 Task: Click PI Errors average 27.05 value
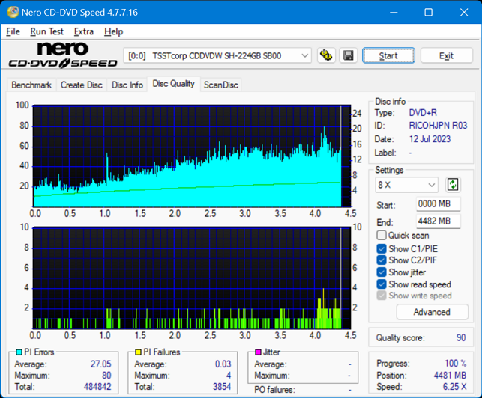101,364
